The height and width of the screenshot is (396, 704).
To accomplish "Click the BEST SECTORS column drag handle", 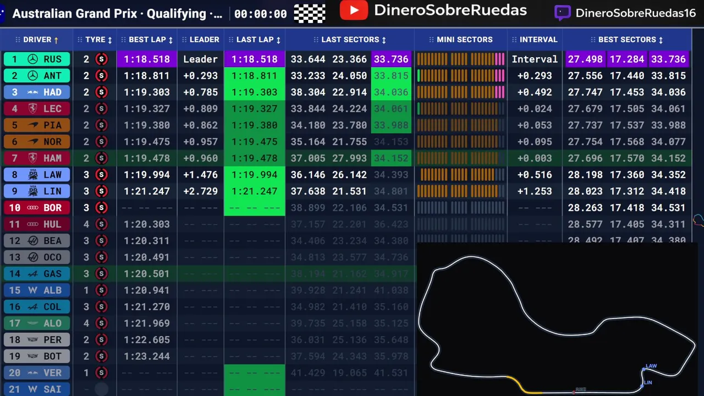I will [593, 40].
